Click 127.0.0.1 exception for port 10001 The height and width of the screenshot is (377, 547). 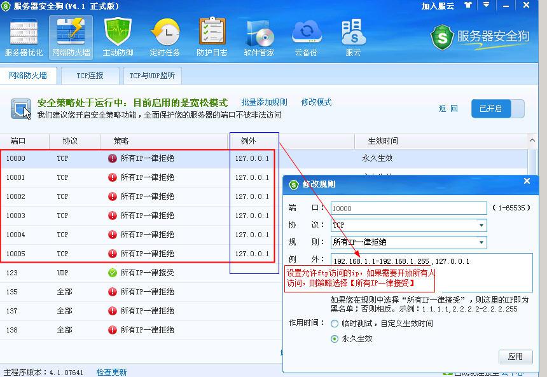tap(252, 177)
